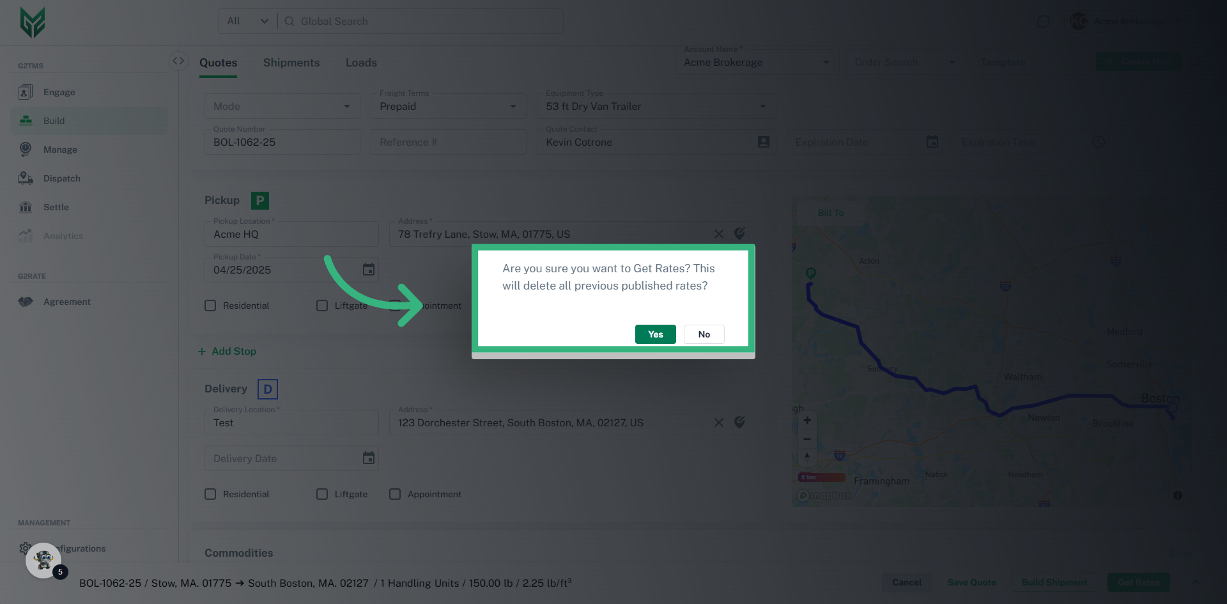Screen dimensions: 1227x604
Task: Open the Expiration Date calendar icon
Action: (x=932, y=142)
